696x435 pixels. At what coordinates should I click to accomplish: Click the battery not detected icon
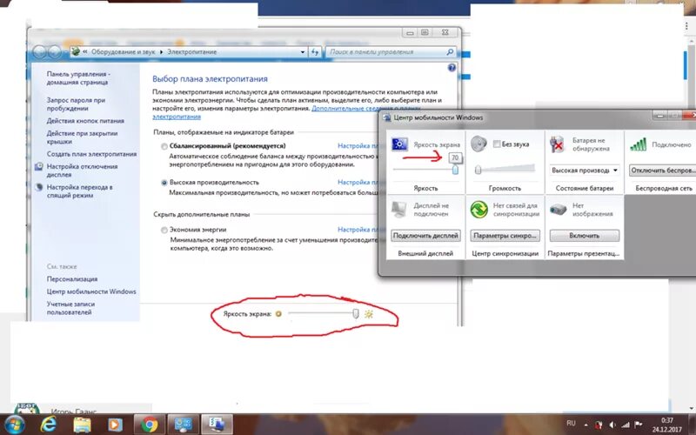(557, 144)
